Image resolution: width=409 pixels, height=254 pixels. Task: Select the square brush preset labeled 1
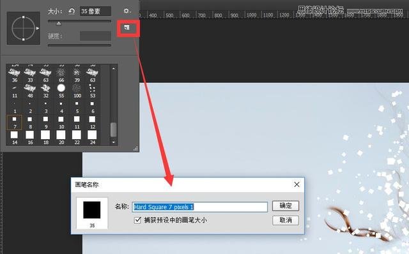coord(15,107)
